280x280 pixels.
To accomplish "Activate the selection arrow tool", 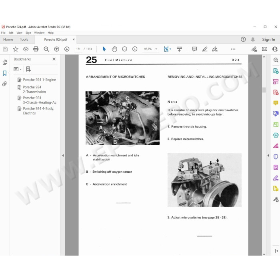I will [104, 49].
